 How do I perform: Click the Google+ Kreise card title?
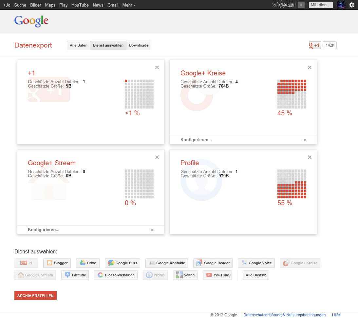pyautogui.click(x=203, y=73)
